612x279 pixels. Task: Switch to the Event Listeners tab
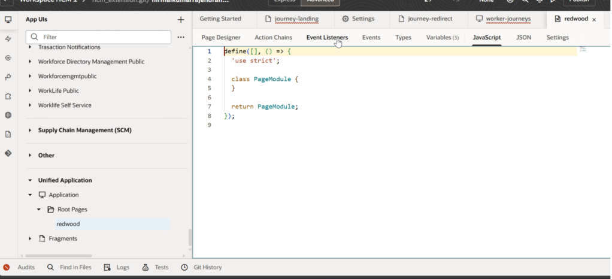tap(327, 37)
